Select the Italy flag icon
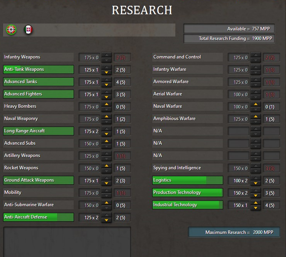This screenshot has width=286, height=257. (x=28, y=30)
